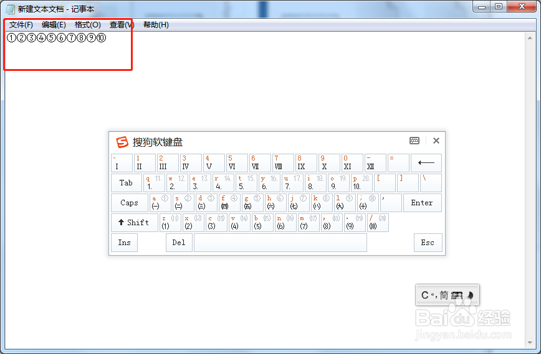The height and width of the screenshot is (354, 541).
Task: Tap the 9 key showing Ⅹ
Action: [329, 163]
